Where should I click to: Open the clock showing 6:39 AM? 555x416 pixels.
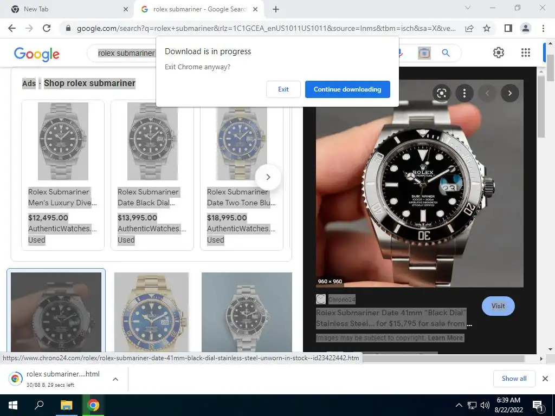tap(508, 405)
